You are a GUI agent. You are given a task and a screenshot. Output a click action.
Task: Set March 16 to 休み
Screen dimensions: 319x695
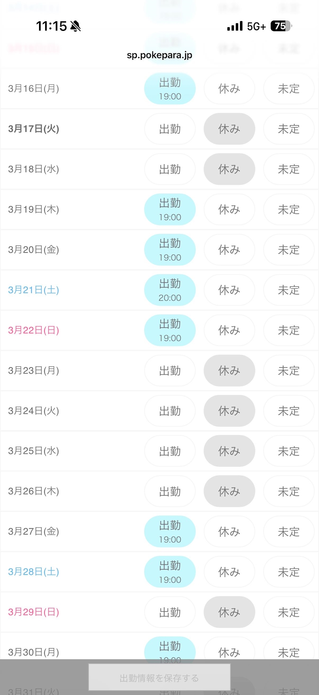pos(229,89)
